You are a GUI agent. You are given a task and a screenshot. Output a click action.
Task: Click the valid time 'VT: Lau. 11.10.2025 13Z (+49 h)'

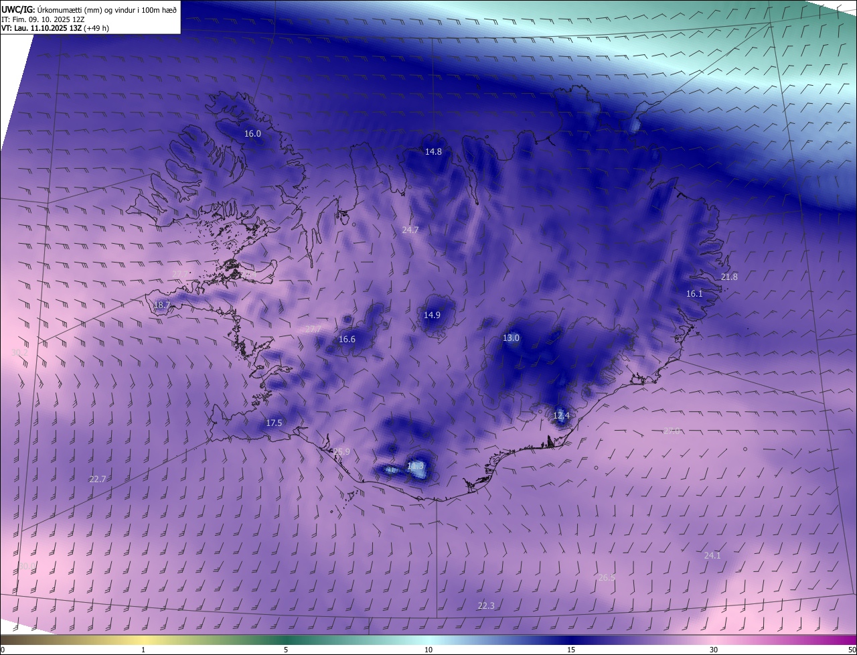55,29
